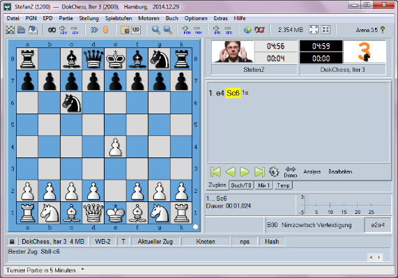Screen dimensions: 398x278
Task: Click the StefanZ player portrait photo
Action: tap(233, 52)
